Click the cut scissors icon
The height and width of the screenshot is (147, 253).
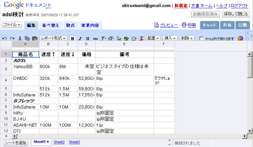(20, 38)
